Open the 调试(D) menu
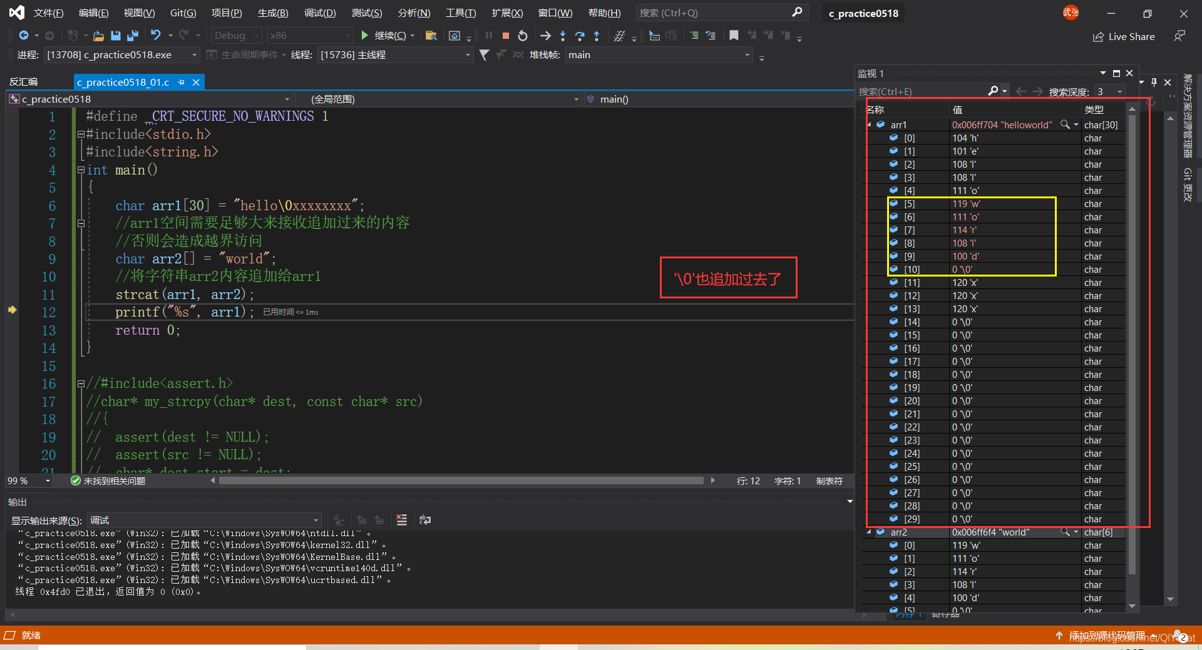Viewport: 1202px width, 650px height. pos(320,13)
